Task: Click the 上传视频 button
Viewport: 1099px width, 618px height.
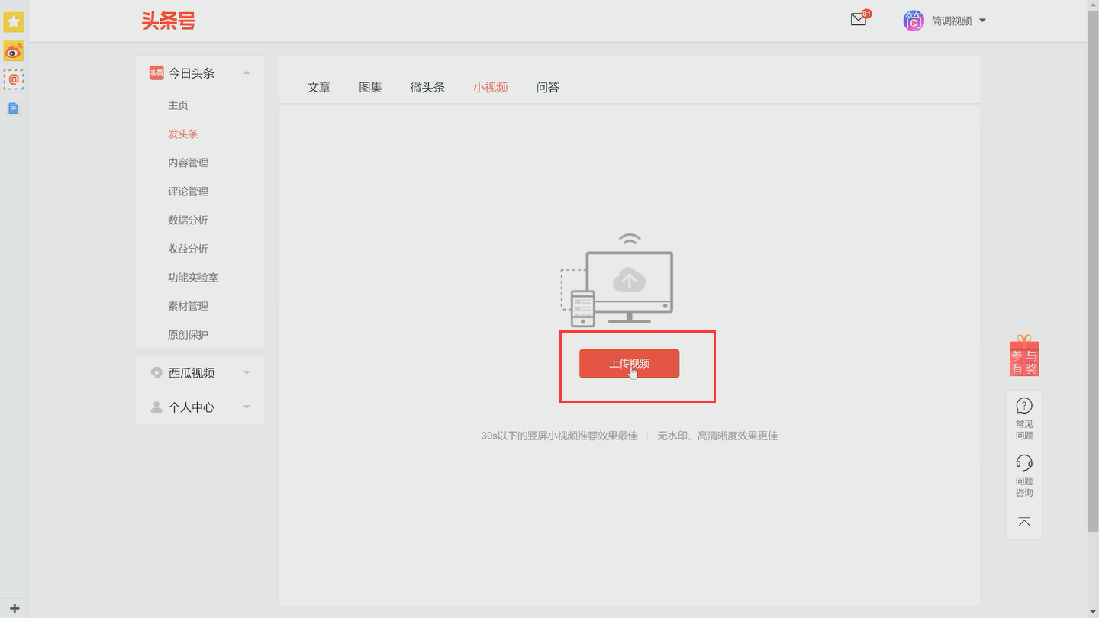Action: click(629, 363)
